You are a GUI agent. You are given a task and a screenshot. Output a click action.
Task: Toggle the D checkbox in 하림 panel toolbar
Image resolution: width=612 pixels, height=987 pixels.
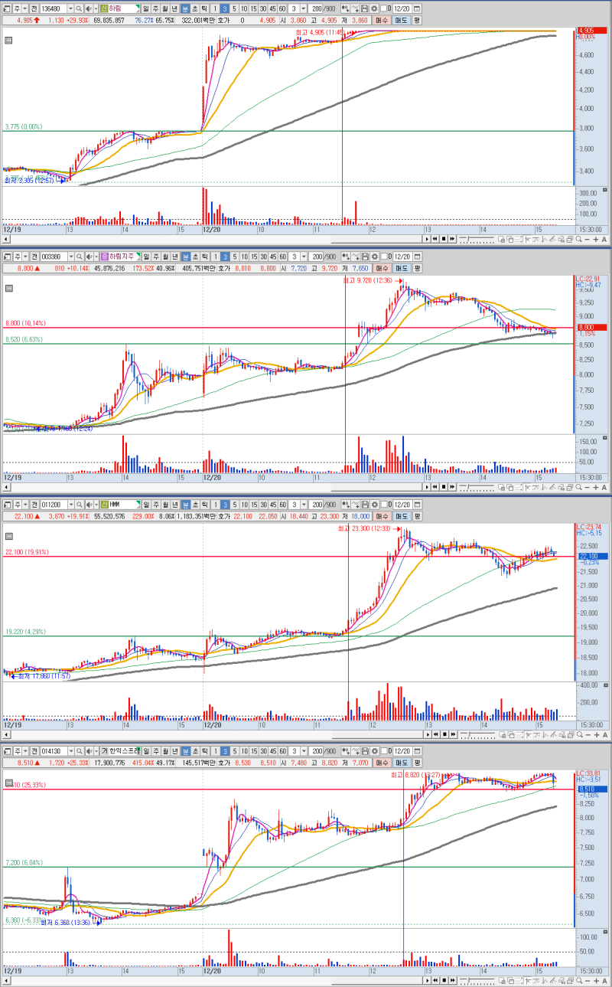(384, 8)
